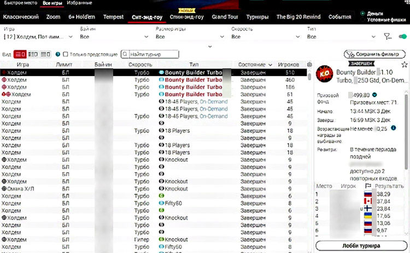
Task: Switch to the Классический game tab
Action: [21, 17]
